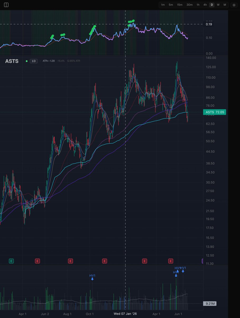Choose the 30m timeframe
The height and width of the screenshot is (318, 240).
tap(190, 5)
